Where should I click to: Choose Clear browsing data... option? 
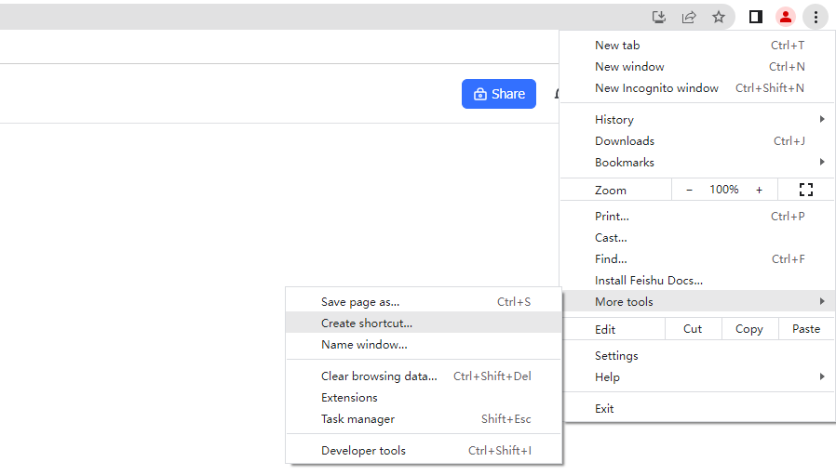(x=379, y=376)
